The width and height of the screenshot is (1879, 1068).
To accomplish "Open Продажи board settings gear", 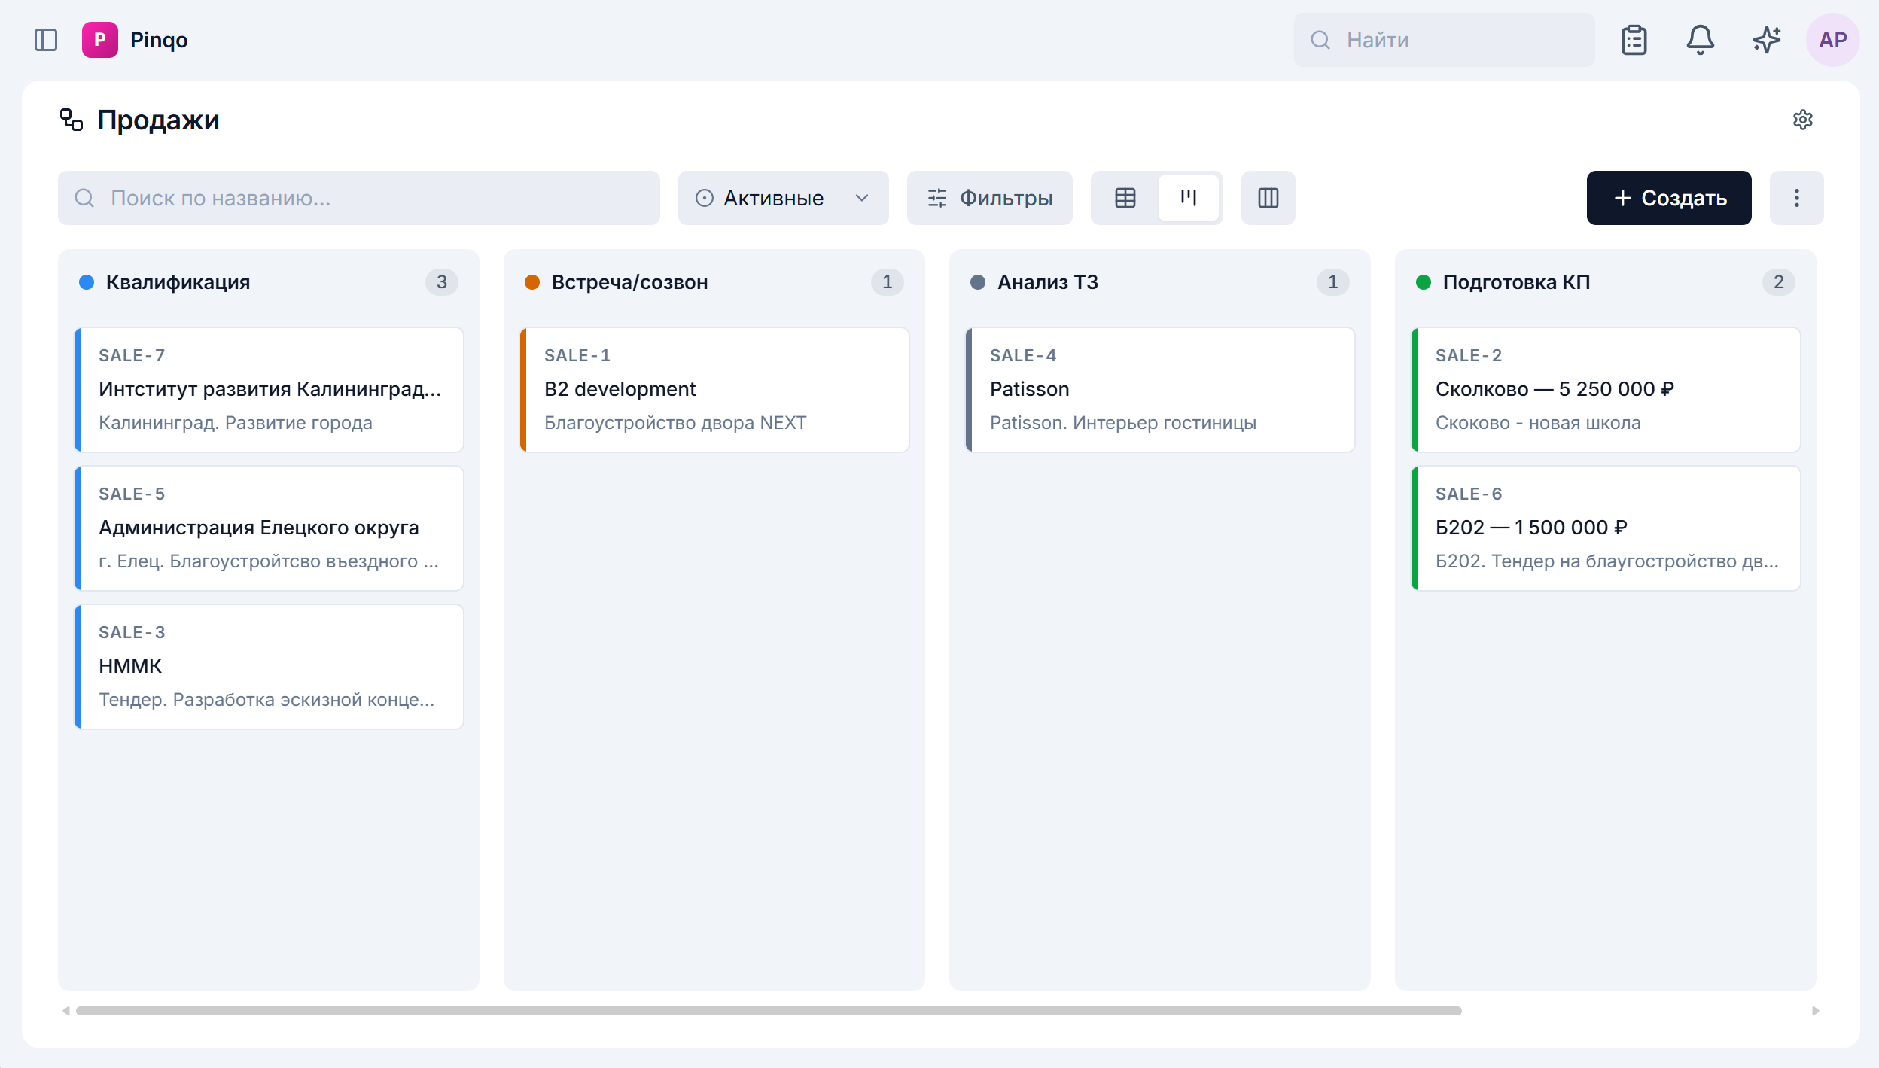I will click(1802, 120).
